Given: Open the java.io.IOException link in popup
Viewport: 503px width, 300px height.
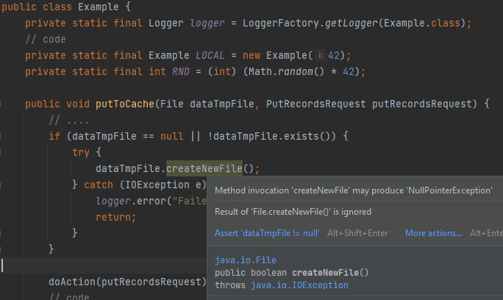Looking at the screenshot, I should point(299,285).
